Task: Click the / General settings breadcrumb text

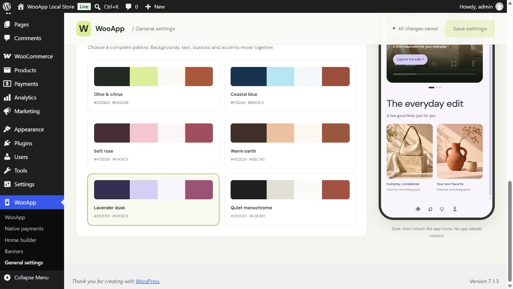Action: coord(154,28)
